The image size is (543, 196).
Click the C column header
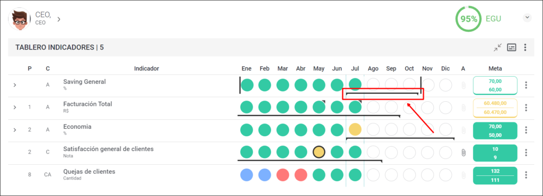click(47, 68)
